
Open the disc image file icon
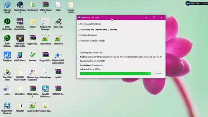point(45,72)
